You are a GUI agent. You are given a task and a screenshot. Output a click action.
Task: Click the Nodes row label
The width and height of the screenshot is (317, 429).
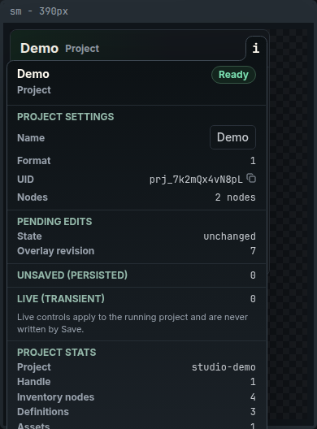click(33, 197)
